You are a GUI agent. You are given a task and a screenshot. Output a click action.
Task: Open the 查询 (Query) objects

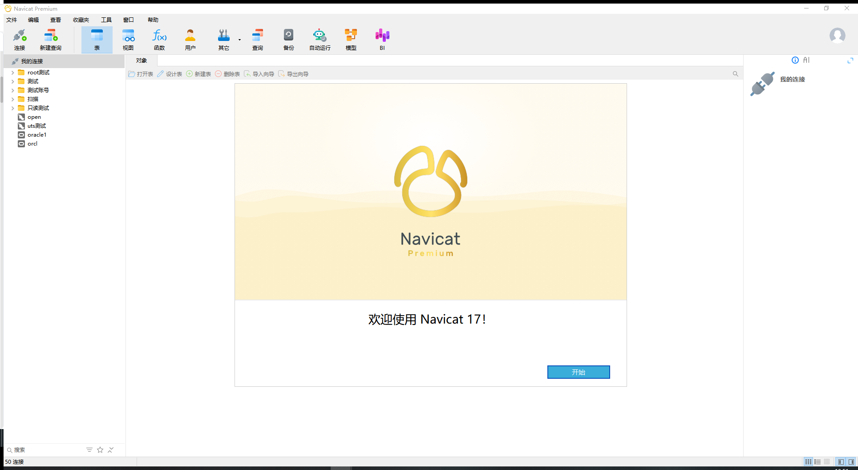[x=258, y=40]
